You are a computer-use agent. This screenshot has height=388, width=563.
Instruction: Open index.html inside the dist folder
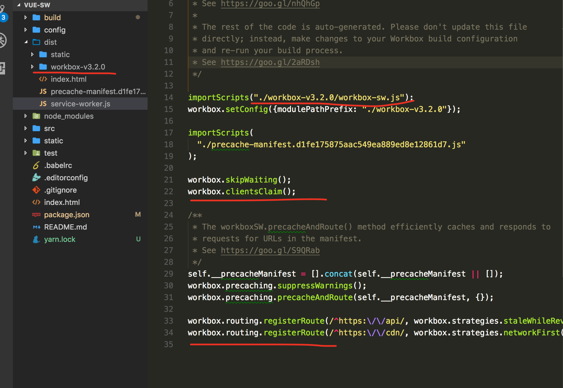pyautogui.click(x=68, y=79)
